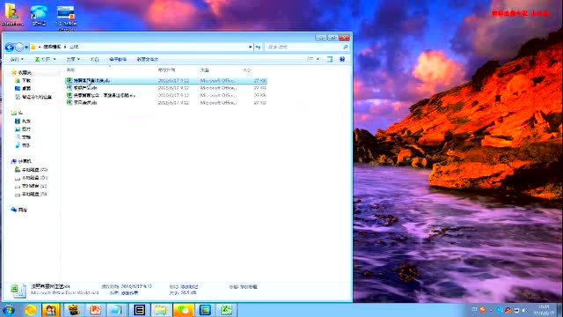The width and height of the screenshot is (563, 317).
Task: Open the light blue window taskbar icon
Action: [117, 310]
